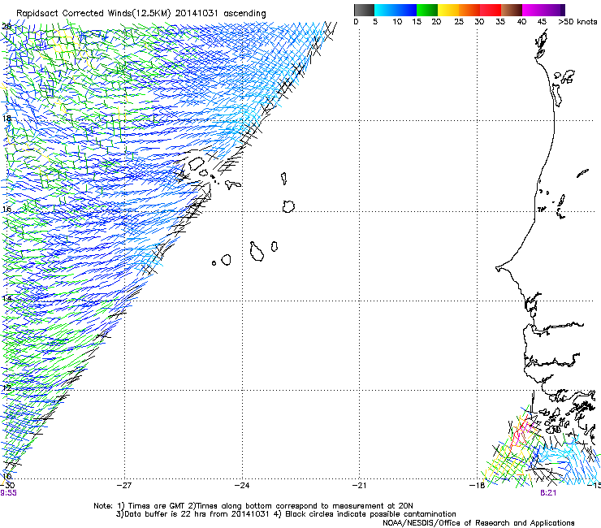Viewport: 601px width, 528px height.
Task: Click the purple '8:21' time label
Action: click(548, 493)
